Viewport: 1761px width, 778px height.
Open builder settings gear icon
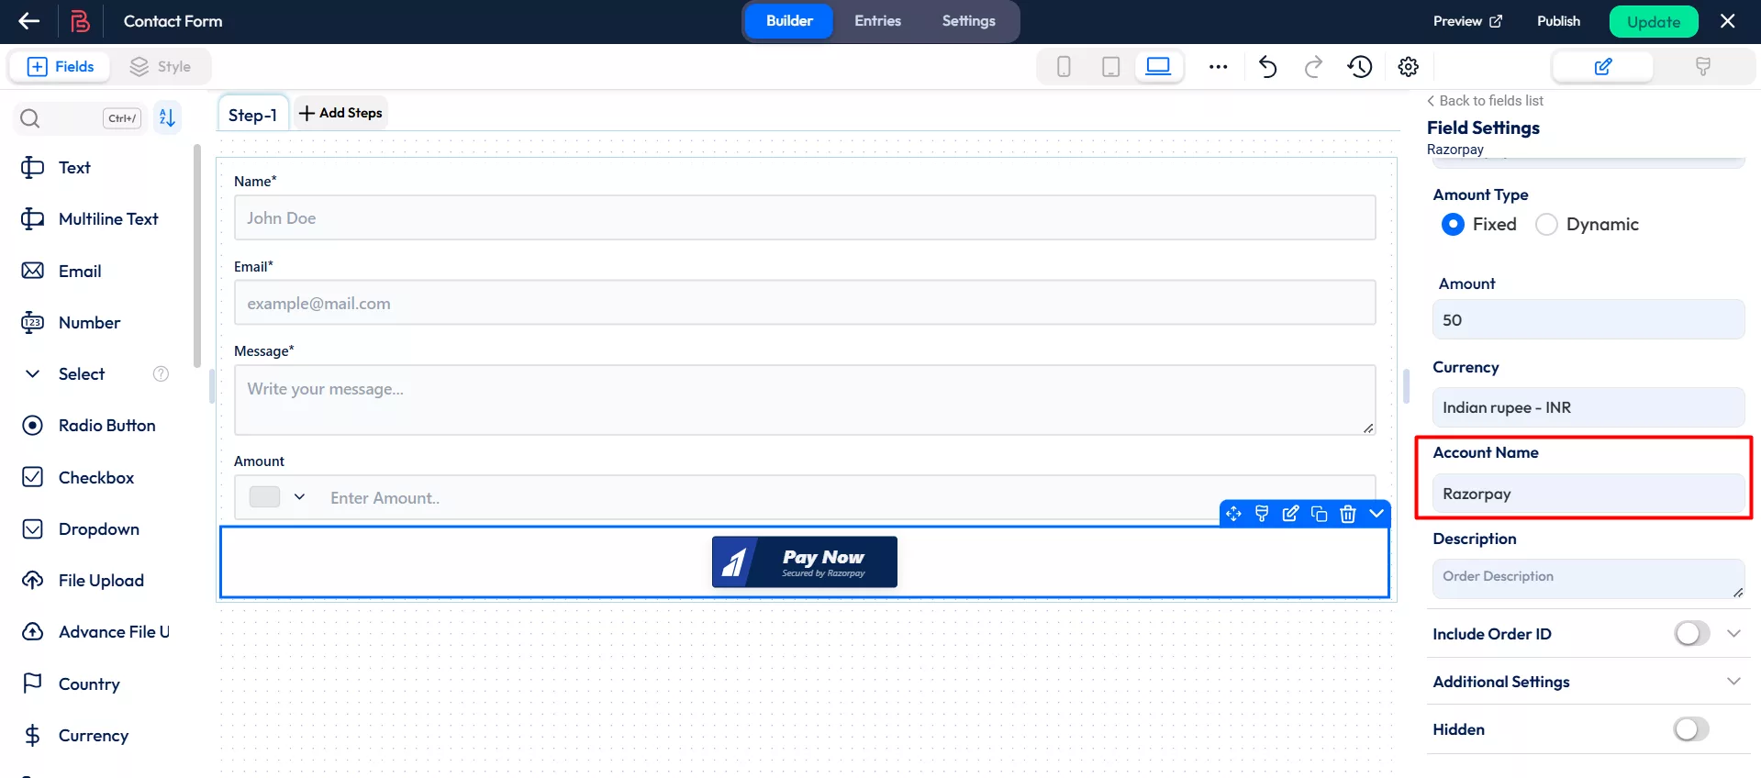tap(1409, 67)
